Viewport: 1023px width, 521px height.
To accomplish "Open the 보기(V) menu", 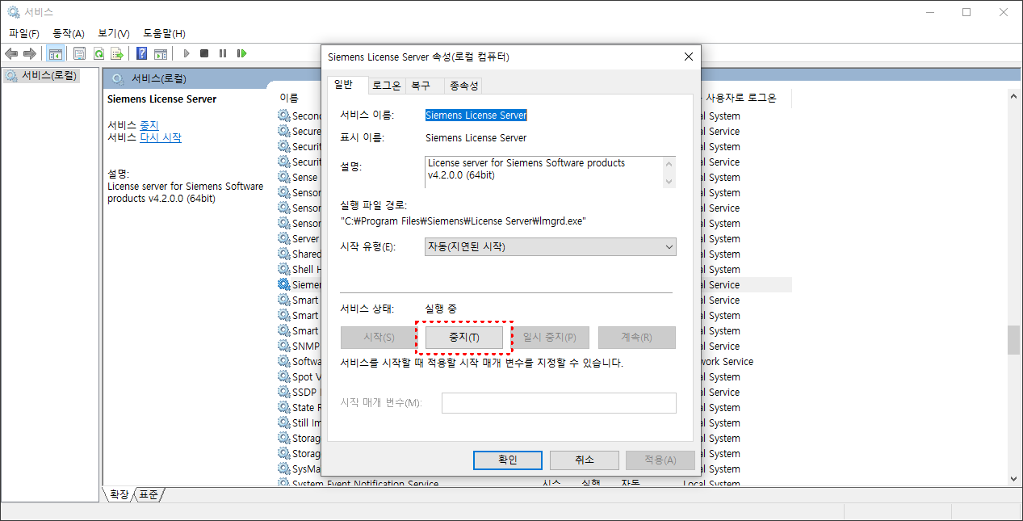I will point(114,33).
